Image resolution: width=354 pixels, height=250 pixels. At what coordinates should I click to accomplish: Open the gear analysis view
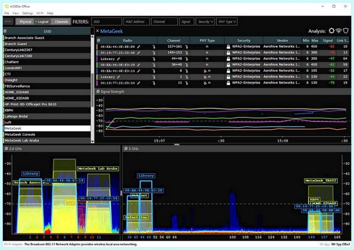coord(332,31)
